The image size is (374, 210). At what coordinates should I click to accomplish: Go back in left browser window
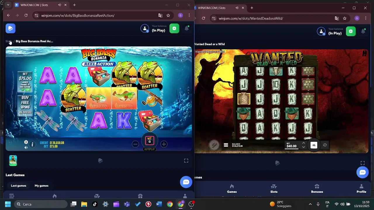(x=8, y=15)
